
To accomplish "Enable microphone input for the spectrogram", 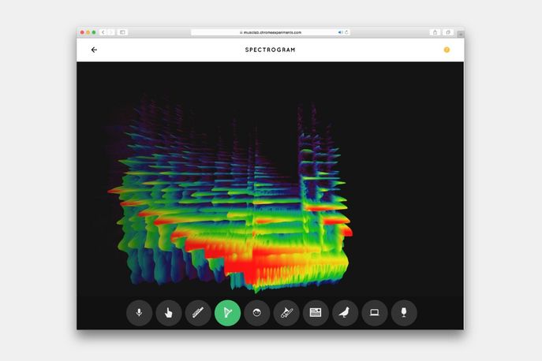I will (x=139, y=313).
